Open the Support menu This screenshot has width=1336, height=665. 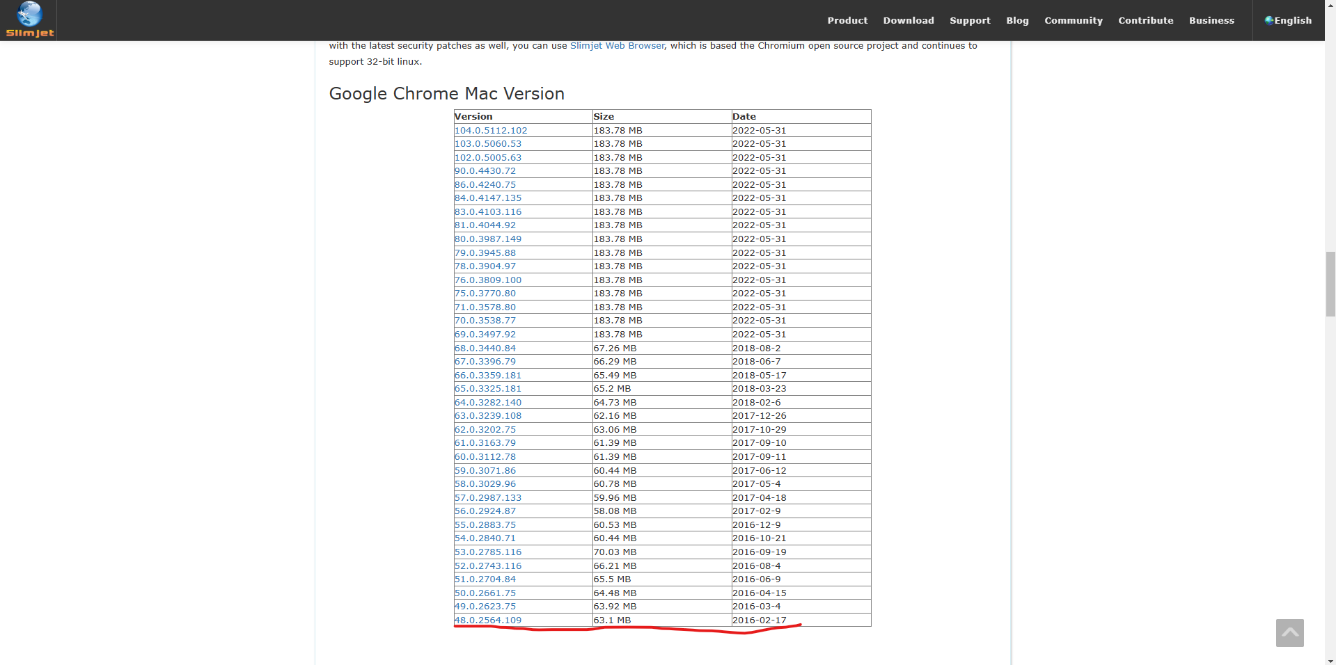tap(970, 21)
